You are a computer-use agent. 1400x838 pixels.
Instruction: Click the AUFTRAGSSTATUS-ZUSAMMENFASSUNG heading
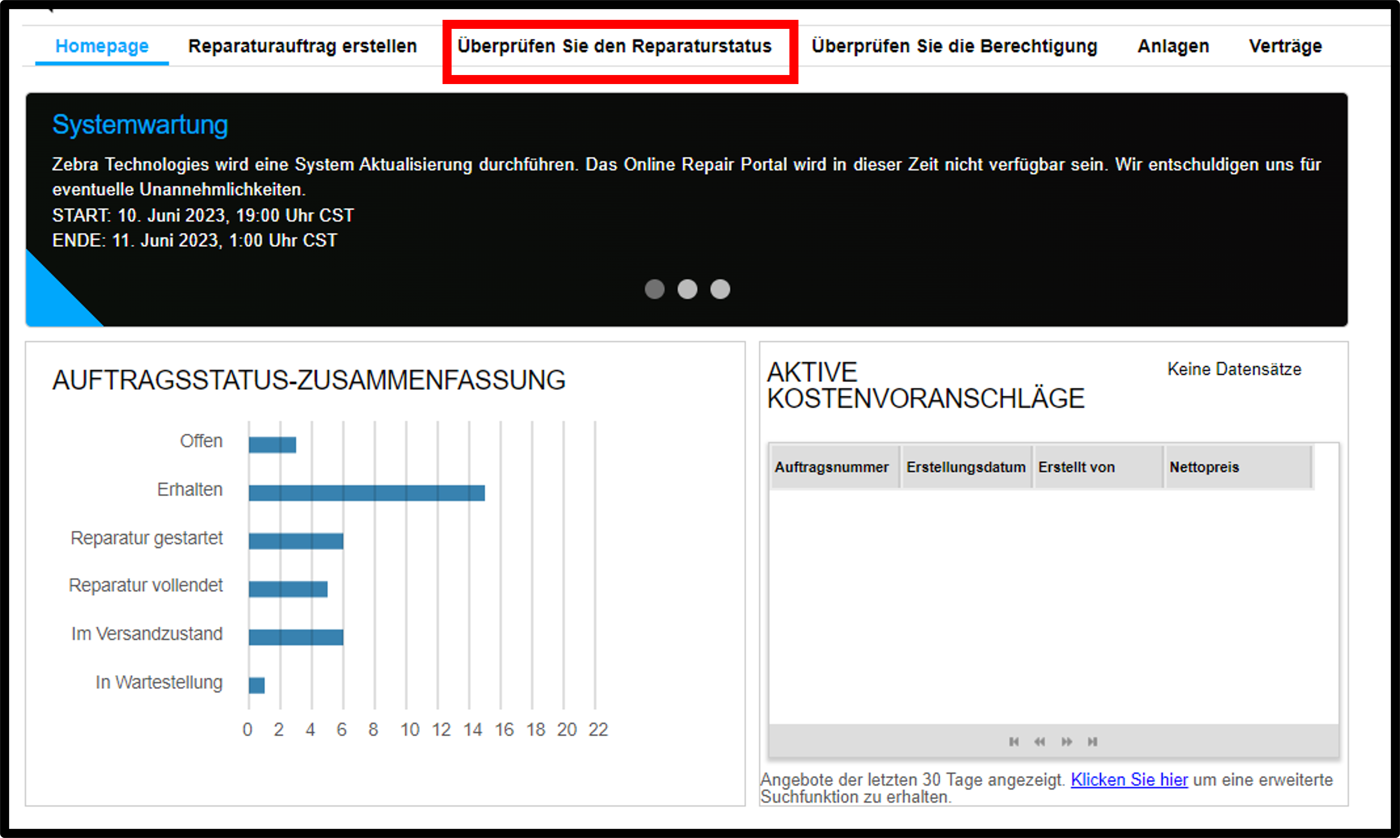pos(309,380)
